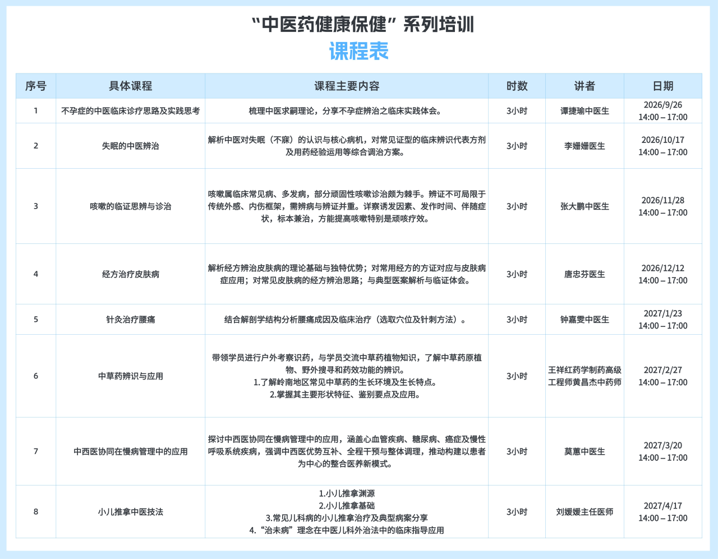
Task: Click the date 2027/3/20 cell
Action: [x=663, y=451]
